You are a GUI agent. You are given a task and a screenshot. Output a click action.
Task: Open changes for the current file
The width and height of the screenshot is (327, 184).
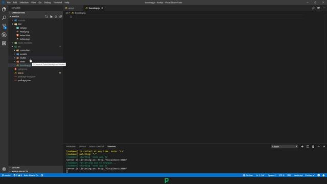coord(313,8)
